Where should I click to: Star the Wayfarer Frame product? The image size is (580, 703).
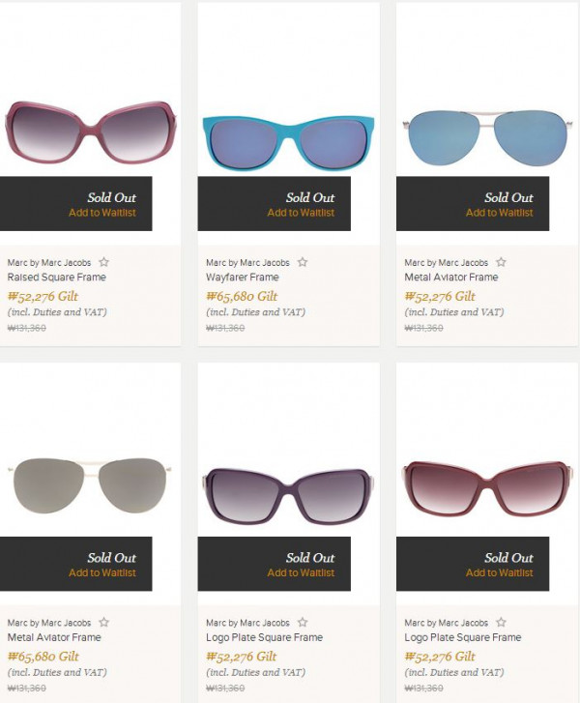[x=303, y=262]
